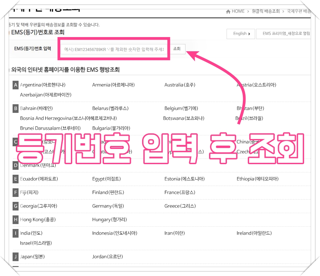Image resolution: width=320 pixels, height=276 pixels.
Task: Click the EMS(등기)번호 입력 field label
Action: [x=33, y=49]
